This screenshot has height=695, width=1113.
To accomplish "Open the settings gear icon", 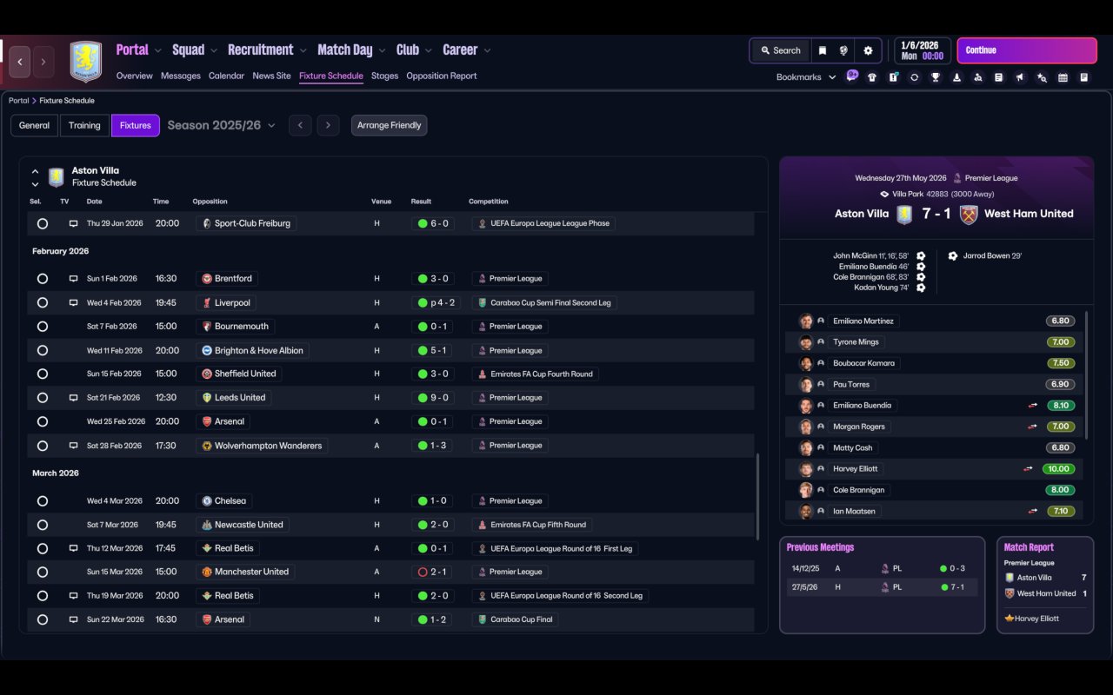I will (868, 50).
